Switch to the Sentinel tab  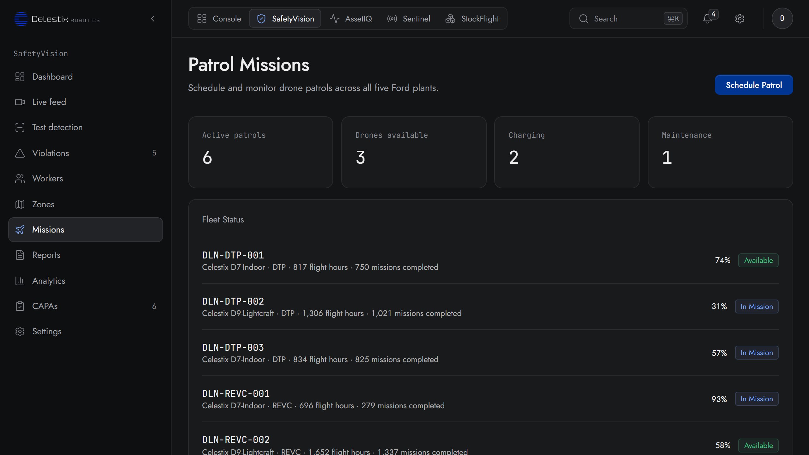point(409,19)
